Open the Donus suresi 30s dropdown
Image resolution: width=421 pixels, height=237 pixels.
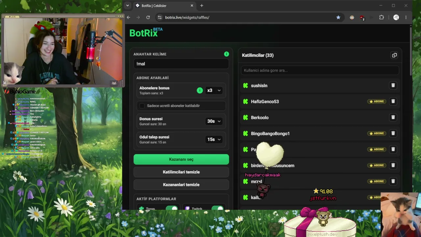[213, 121]
